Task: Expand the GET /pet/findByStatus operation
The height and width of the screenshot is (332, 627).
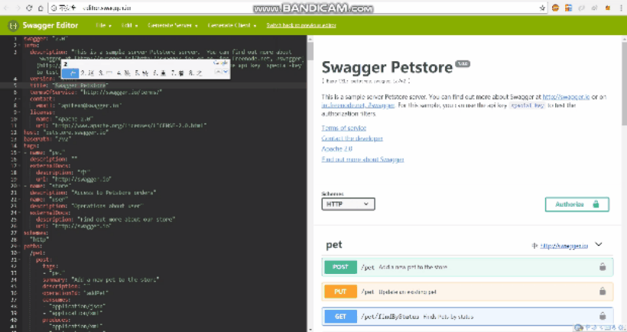Action: click(x=467, y=317)
